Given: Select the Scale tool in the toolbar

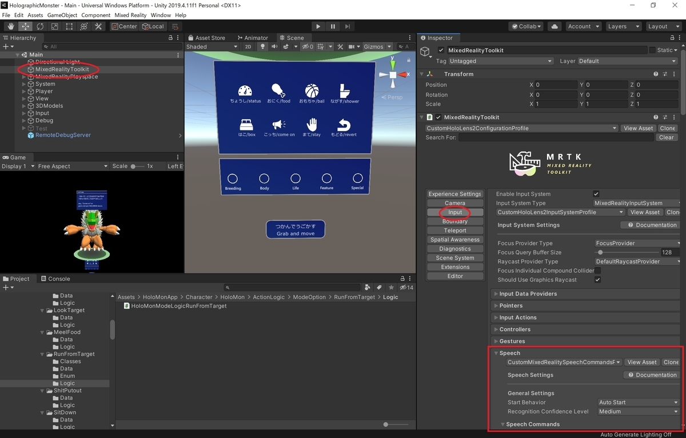Looking at the screenshot, I should click(55, 26).
